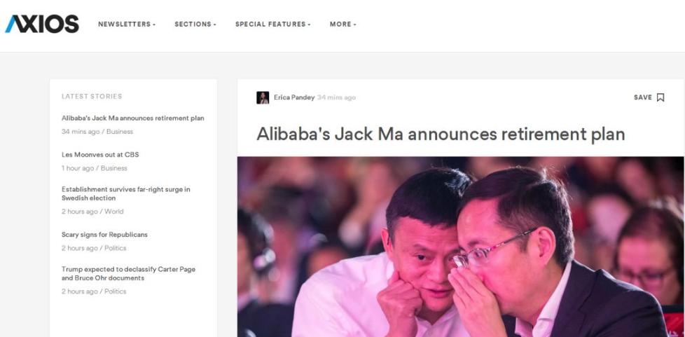This screenshot has height=337, width=685.
Task: Open the Sections dropdown menu
Action: (x=195, y=24)
